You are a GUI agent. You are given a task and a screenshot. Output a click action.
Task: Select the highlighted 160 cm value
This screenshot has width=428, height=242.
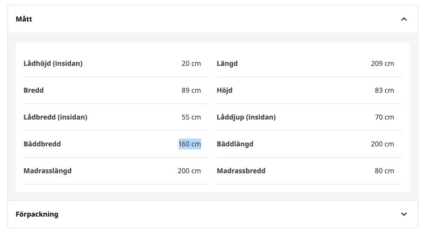tap(190, 144)
